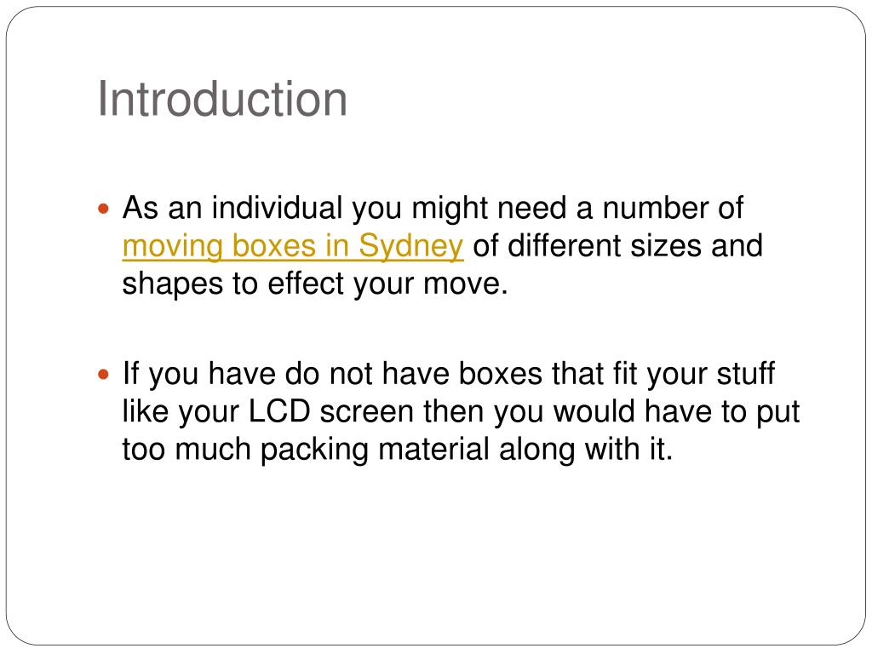Click the words along with it
872x654 pixels.
(x=586, y=450)
